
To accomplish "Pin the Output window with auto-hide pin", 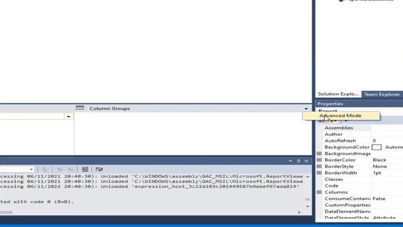I will coord(298,161).
